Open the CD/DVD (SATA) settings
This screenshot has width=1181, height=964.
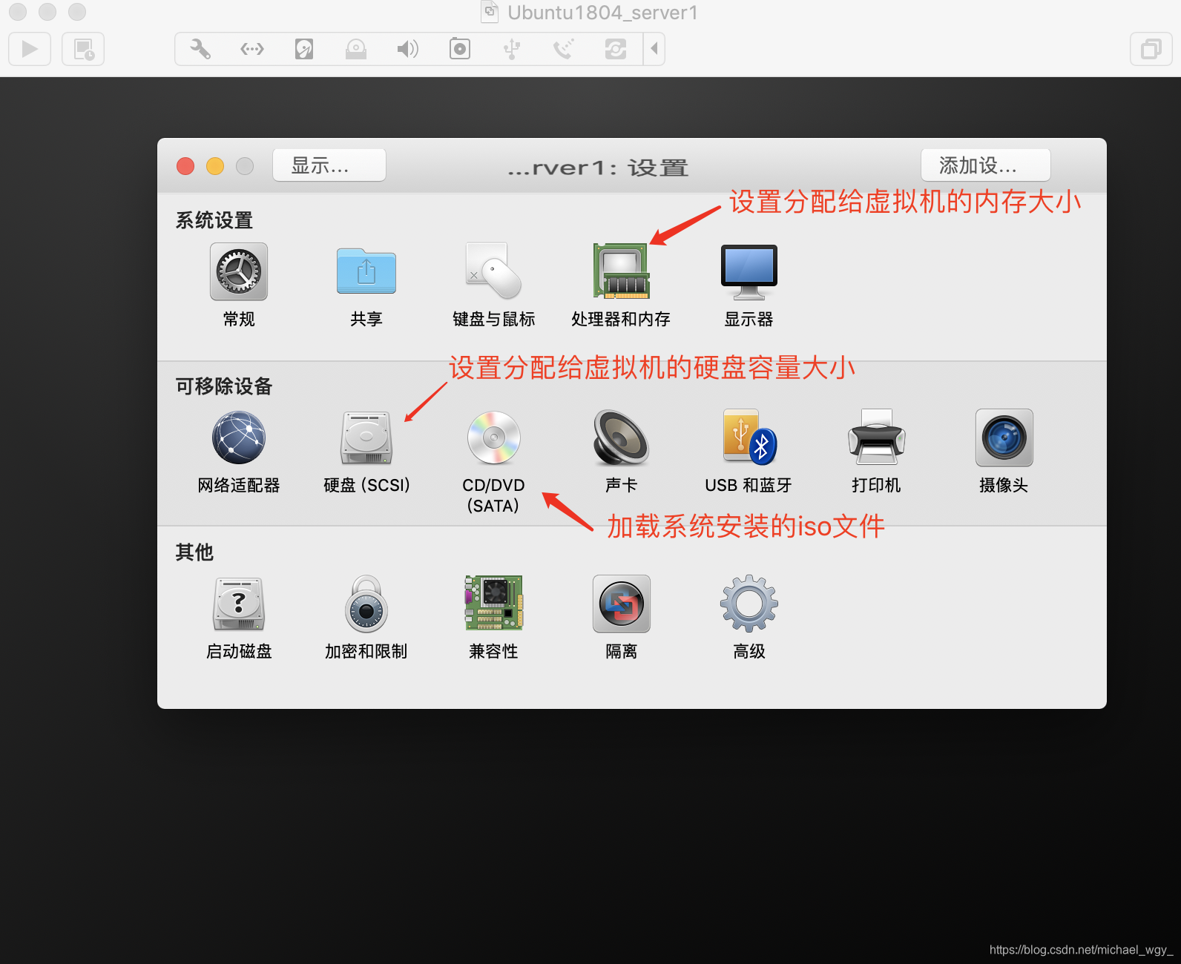(493, 462)
